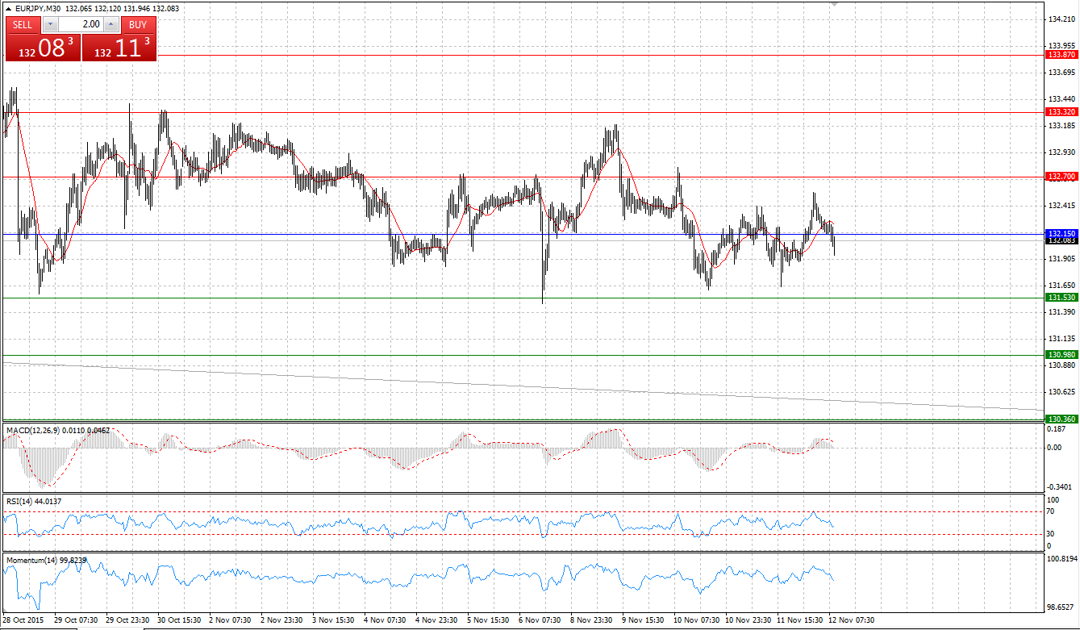Click the 4 Nov 23:30 time label
This screenshot has height=630, width=1080.
click(436, 620)
